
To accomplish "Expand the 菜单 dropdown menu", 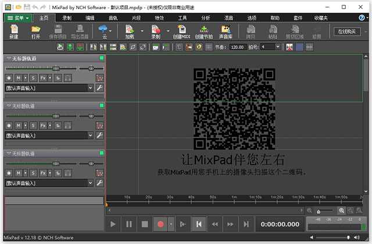I will [19, 18].
